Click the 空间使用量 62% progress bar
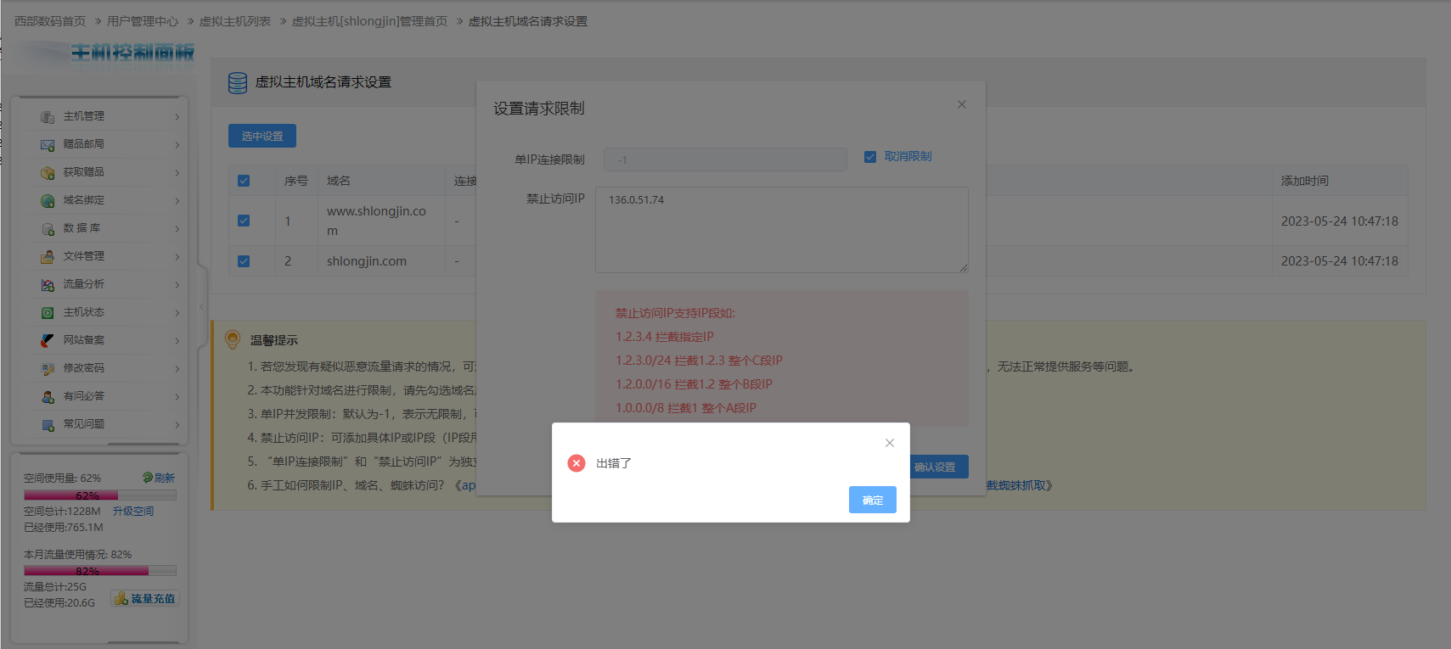The width and height of the screenshot is (1451, 649). pyautogui.click(x=100, y=495)
